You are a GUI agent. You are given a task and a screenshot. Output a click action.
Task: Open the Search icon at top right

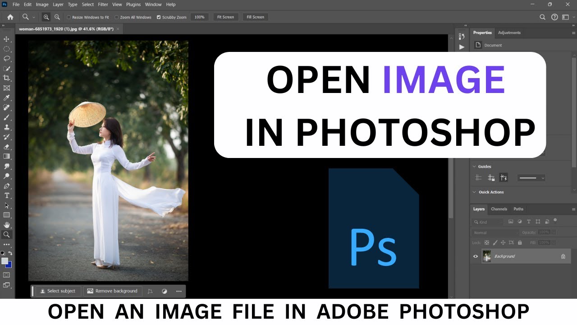coord(543,17)
